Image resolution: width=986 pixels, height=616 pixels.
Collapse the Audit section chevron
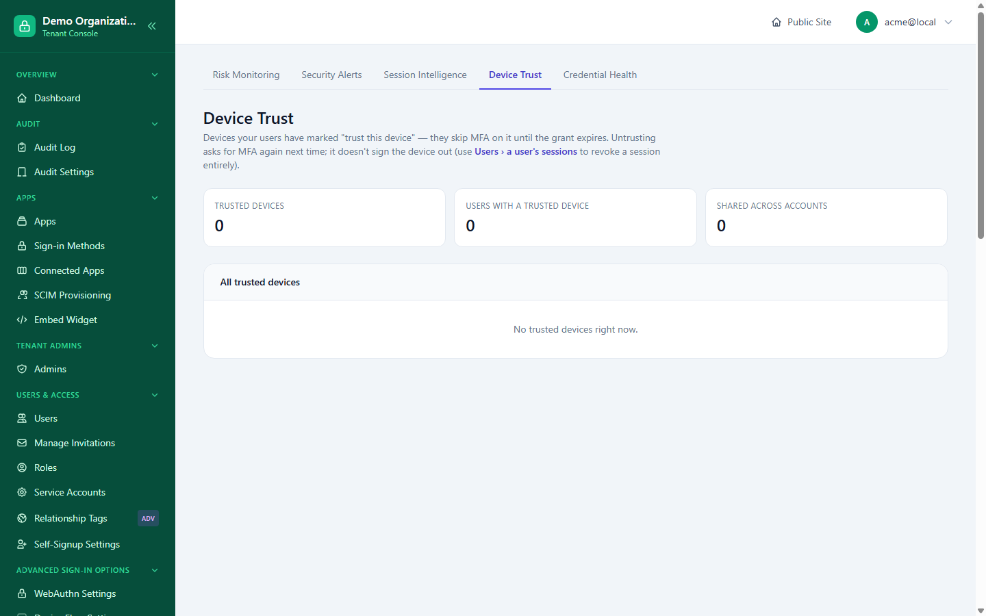click(x=155, y=124)
